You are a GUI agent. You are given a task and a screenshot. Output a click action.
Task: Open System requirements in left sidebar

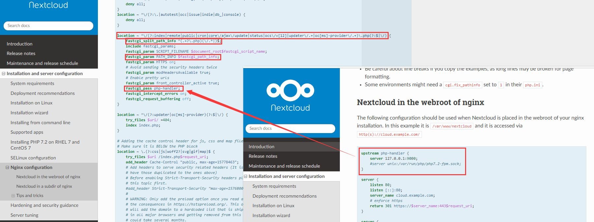tap(32, 83)
